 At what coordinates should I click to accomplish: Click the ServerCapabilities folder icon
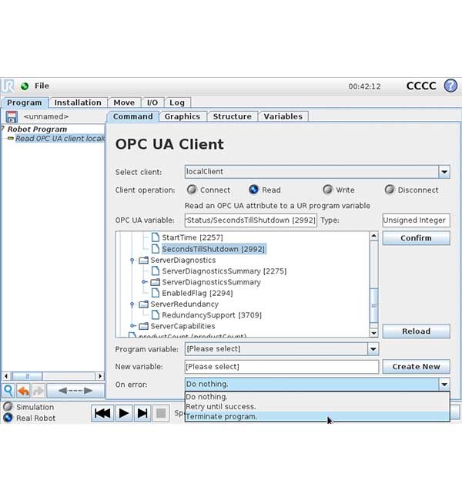144,326
